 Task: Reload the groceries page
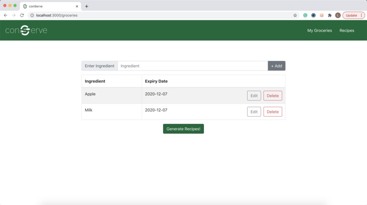[x=22, y=15]
